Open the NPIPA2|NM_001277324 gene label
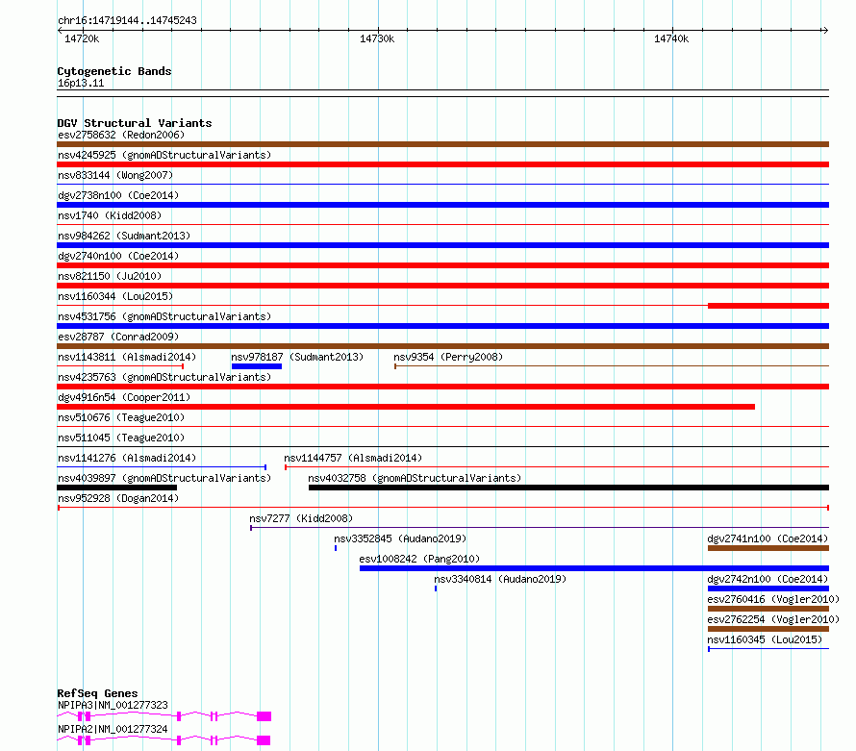The height and width of the screenshot is (751, 856). pos(113,729)
